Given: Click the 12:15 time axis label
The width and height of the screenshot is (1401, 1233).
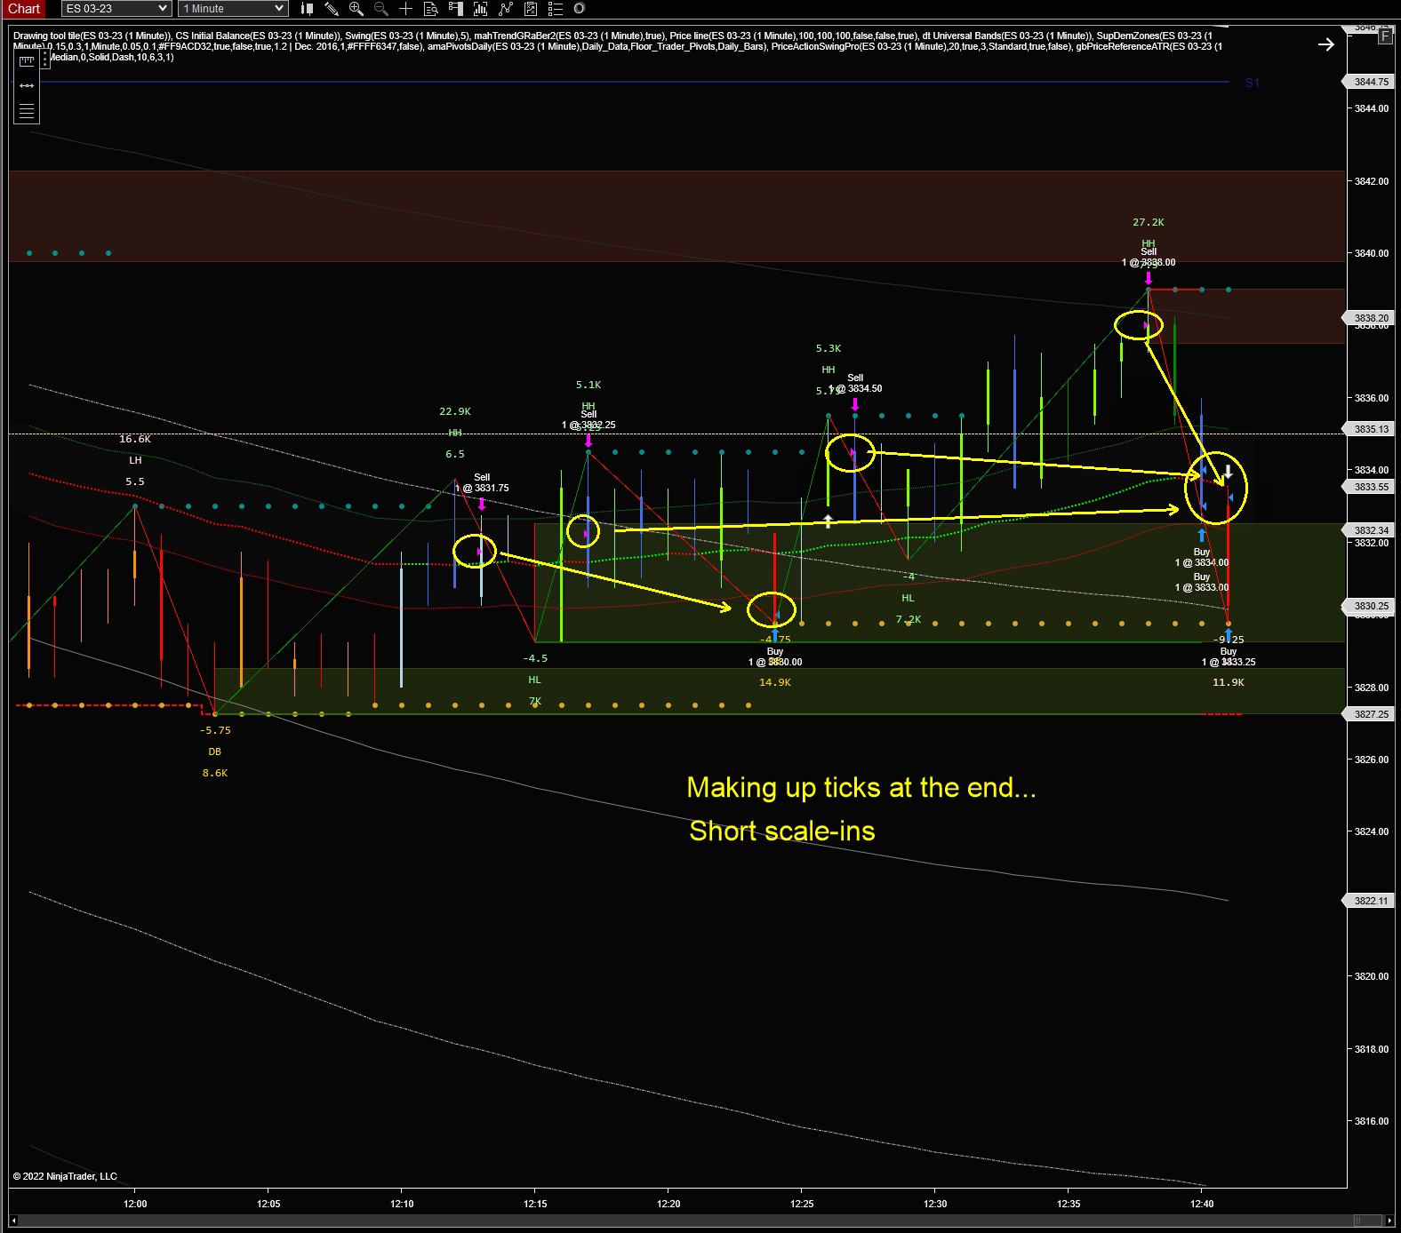Looking at the screenshot, I should [535, 1204].
